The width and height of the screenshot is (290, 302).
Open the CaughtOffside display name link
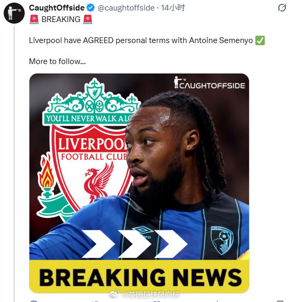(57, 8)
